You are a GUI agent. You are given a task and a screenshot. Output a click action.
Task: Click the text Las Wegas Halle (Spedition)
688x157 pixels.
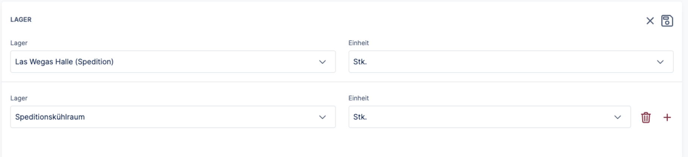[64, 62]
